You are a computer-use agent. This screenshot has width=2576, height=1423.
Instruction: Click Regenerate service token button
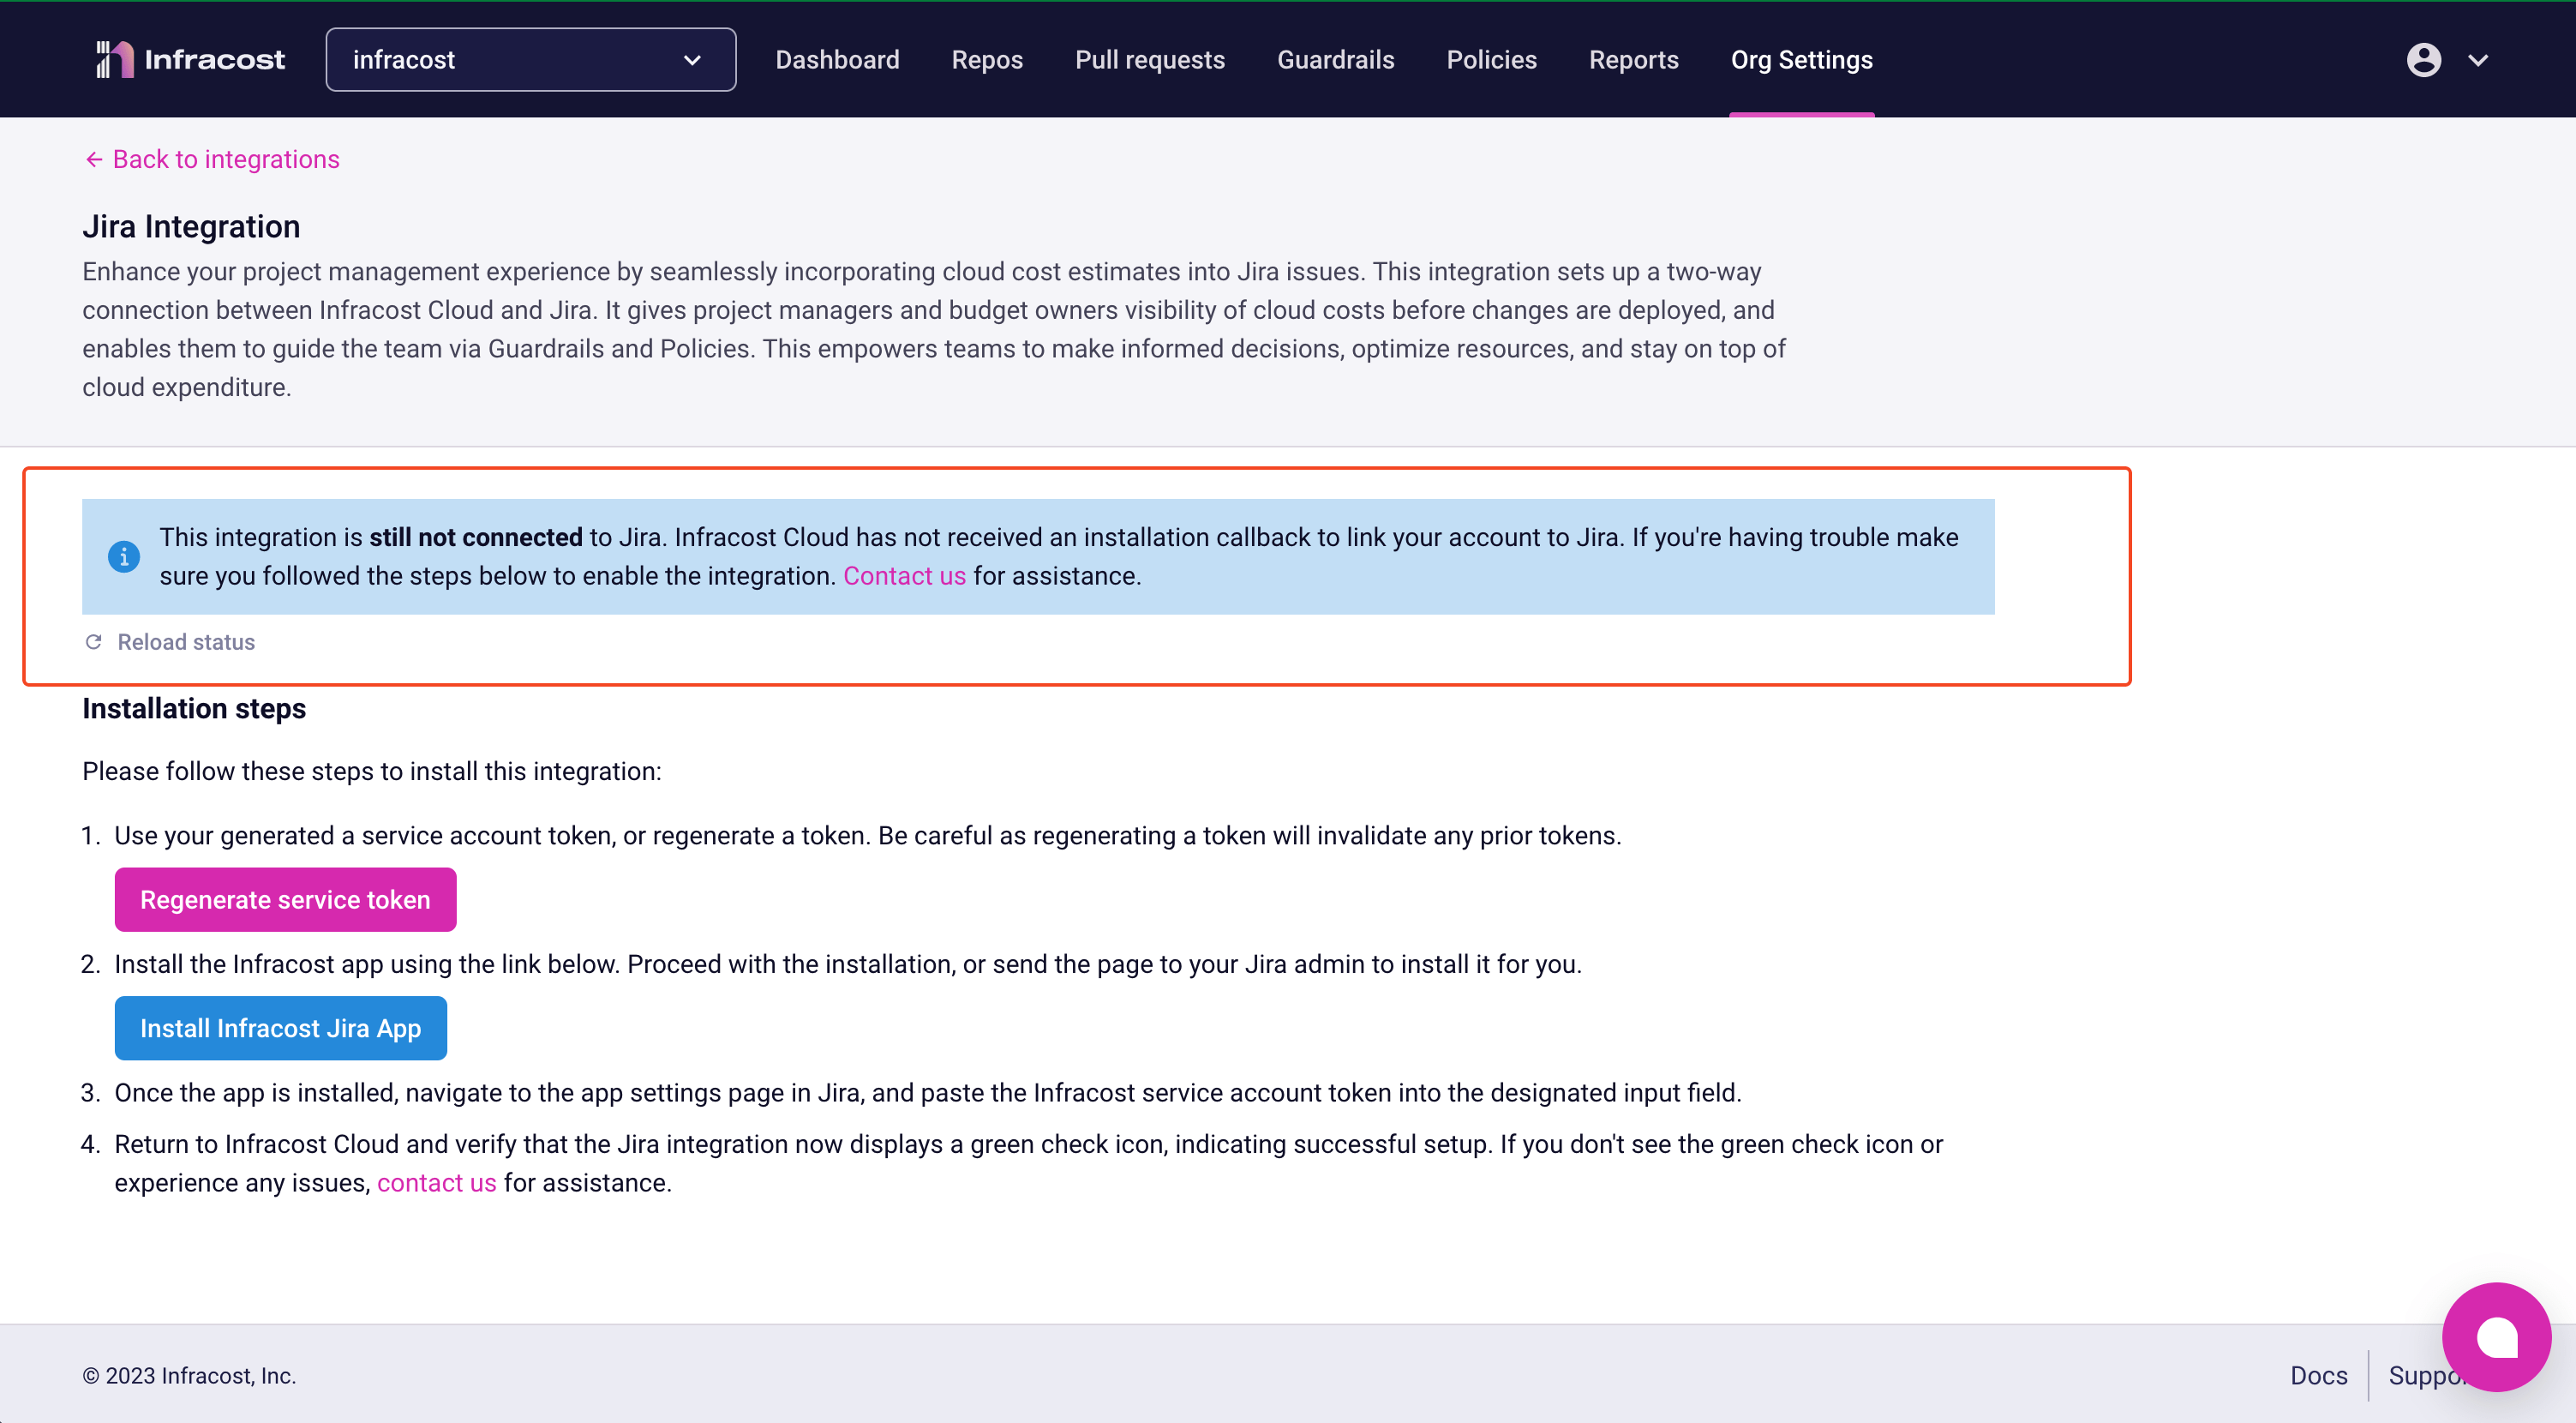pyautogui.click(x=285, y=899)
